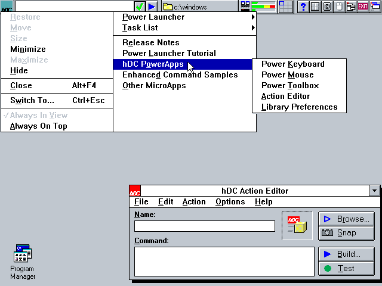
Task: Click the mouse icon on the toolbar
Action: pyautogui.click(x=339, y=7)
